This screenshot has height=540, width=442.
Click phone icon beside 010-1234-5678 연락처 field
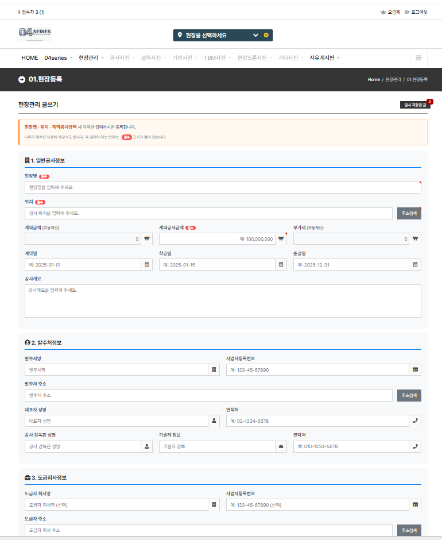415,446
